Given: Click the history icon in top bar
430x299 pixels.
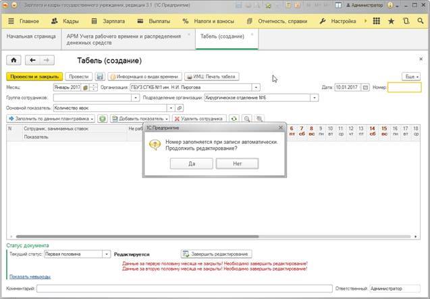Looking at the screenshot, I should pyautogui.click(x=404, y=21).
